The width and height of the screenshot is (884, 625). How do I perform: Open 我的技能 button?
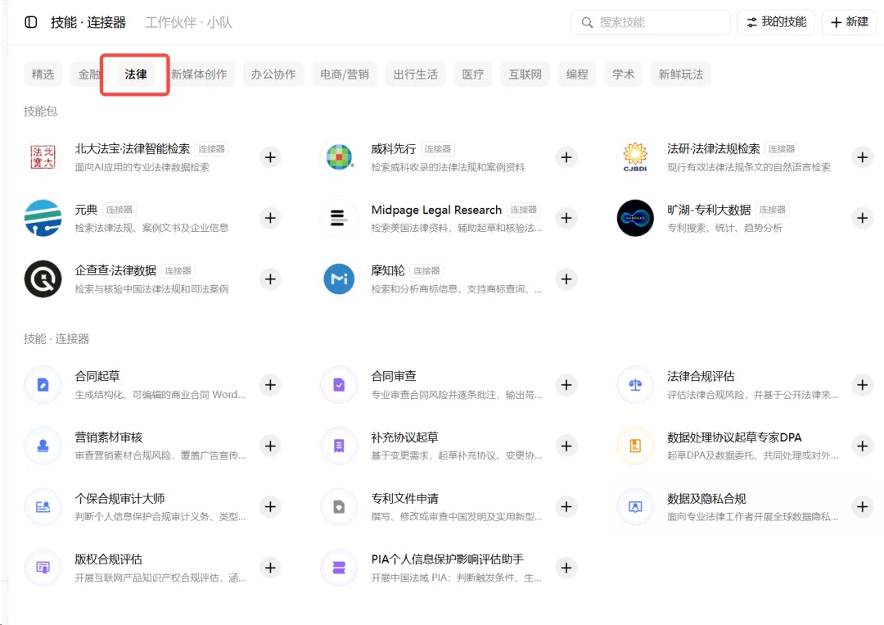coord(776,22)
